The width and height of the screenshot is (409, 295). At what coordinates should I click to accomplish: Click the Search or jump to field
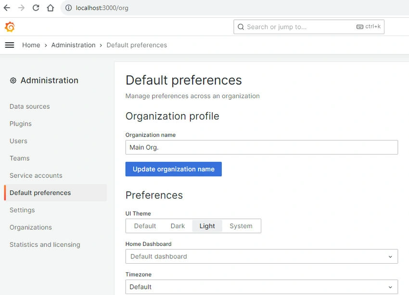(x=309, y=27)
